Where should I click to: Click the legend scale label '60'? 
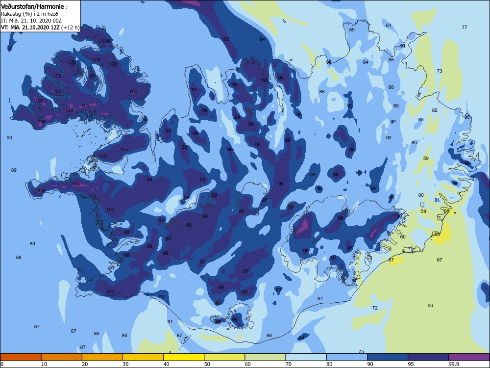coord(248,364)
